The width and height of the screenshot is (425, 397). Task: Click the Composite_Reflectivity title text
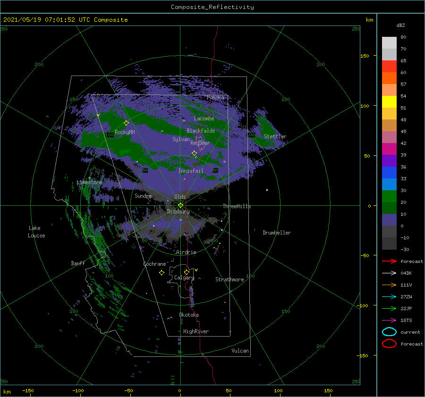point(212,7)
